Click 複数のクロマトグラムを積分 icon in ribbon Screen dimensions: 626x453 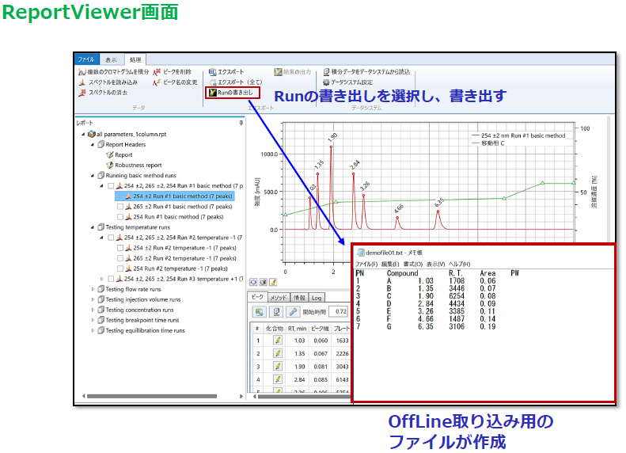pos(82,72)
